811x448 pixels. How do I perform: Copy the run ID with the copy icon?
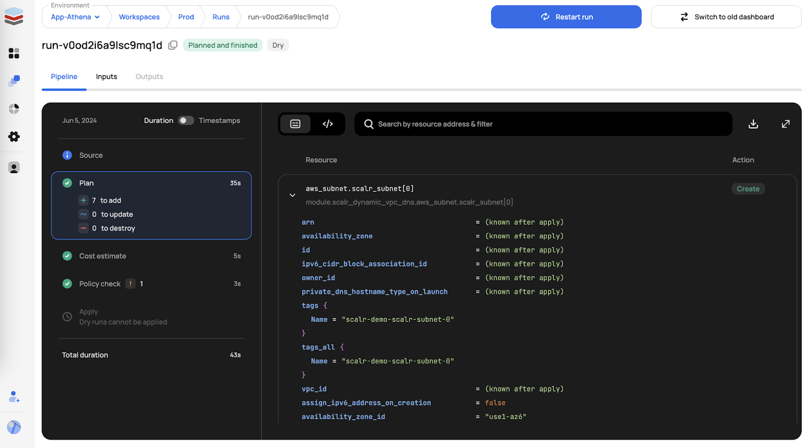173,46
